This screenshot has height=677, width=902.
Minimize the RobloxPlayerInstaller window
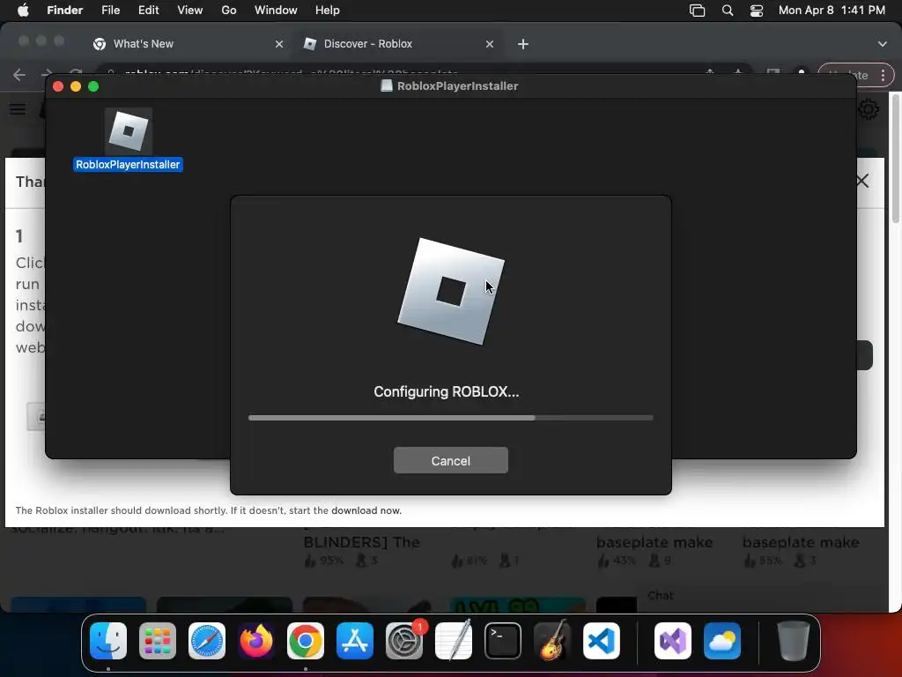pyautogui.click(x=76, y=86)
